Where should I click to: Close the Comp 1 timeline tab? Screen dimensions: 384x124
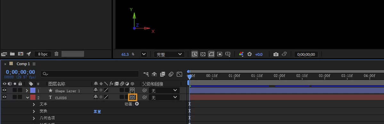point(5,64)
